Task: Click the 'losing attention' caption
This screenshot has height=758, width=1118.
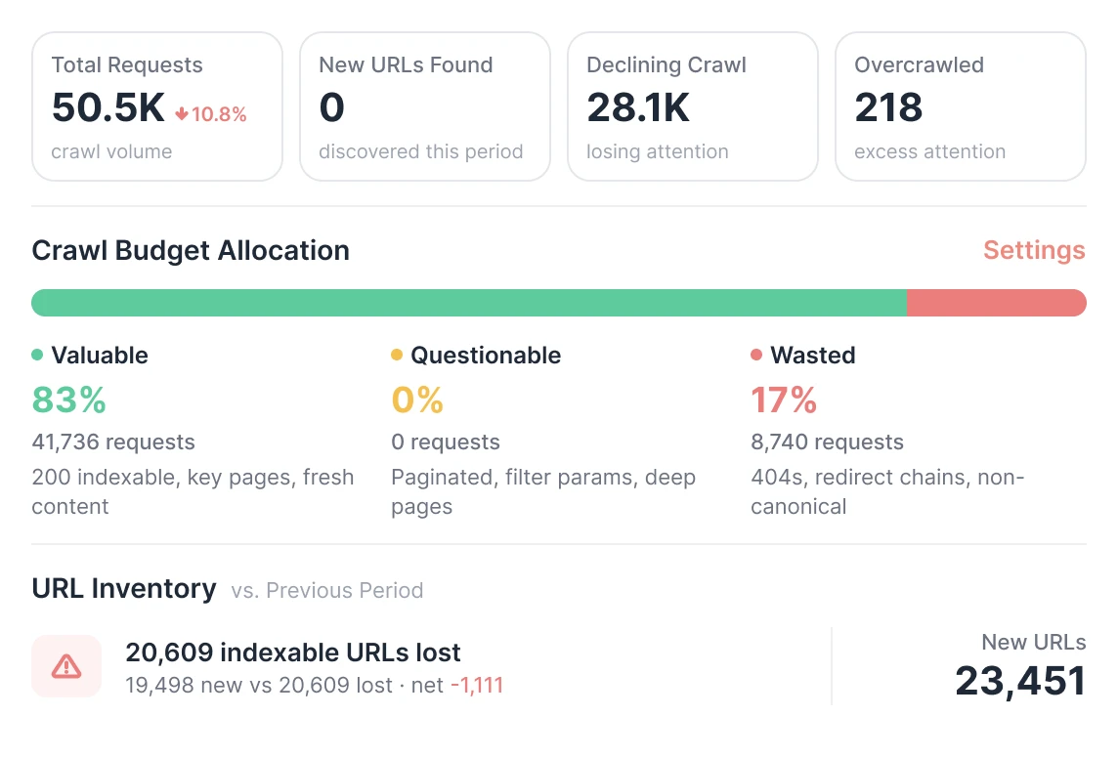Action: (658, 151)
